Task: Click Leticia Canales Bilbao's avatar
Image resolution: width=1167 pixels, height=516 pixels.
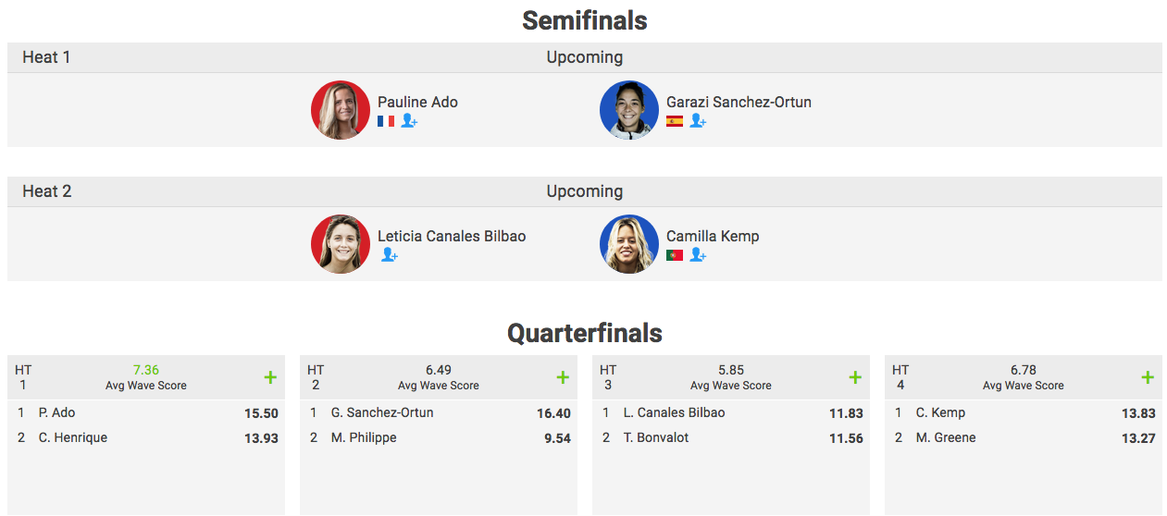Action: click(341, 244)
